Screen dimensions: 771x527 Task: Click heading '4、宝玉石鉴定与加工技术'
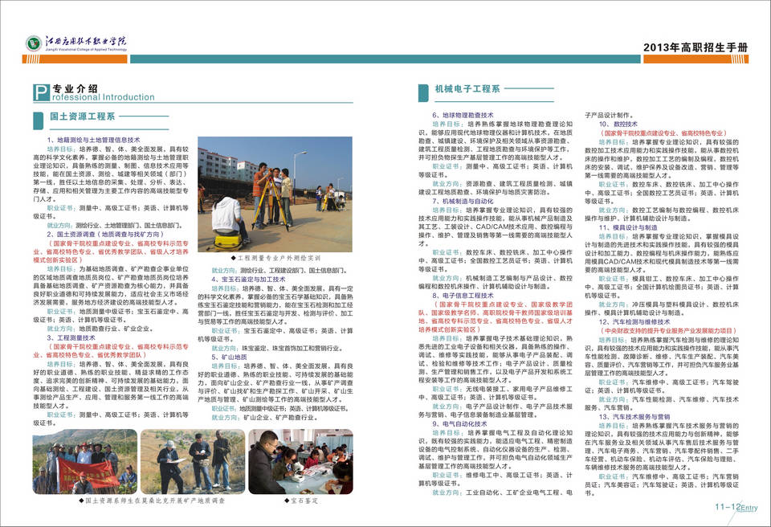pos(248,280)
